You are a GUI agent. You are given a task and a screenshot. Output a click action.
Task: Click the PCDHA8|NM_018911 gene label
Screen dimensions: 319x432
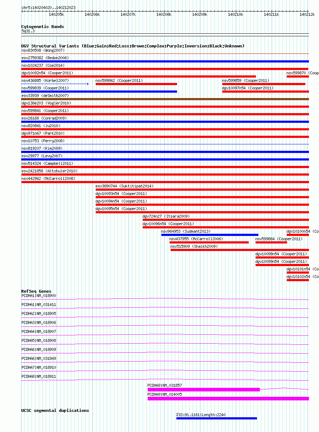[x=39, y=376]
